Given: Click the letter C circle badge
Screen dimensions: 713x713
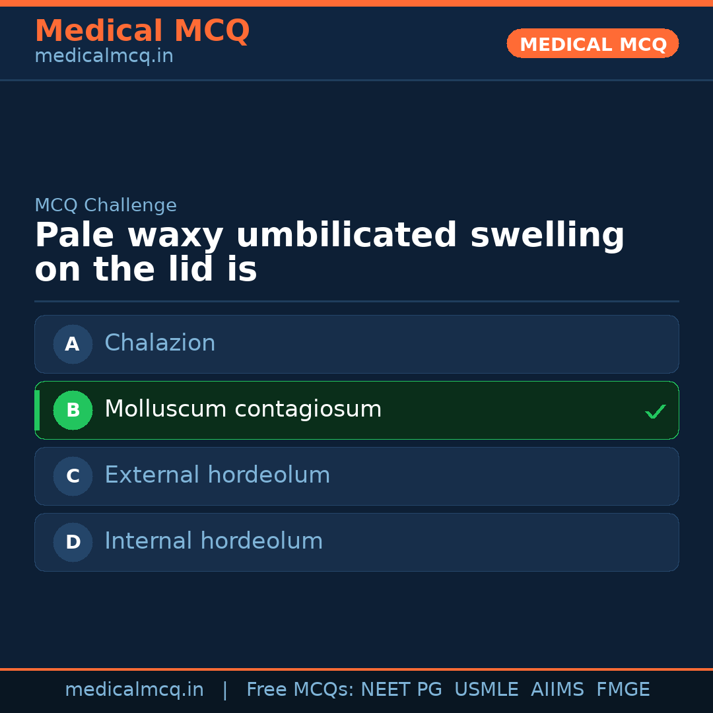Looking at the screenshot, I should pyautogui.click(x=73, y=476).
